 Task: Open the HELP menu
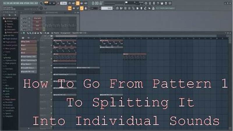coord(36,3)
